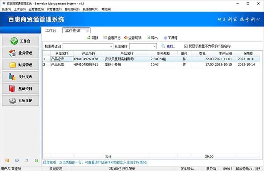
Task: Click the orange note icon at sidebar bottom
Action: click(7, 160)
